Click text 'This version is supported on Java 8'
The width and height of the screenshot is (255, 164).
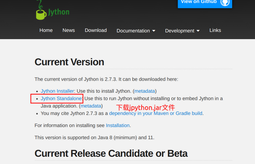pos(73,137)
